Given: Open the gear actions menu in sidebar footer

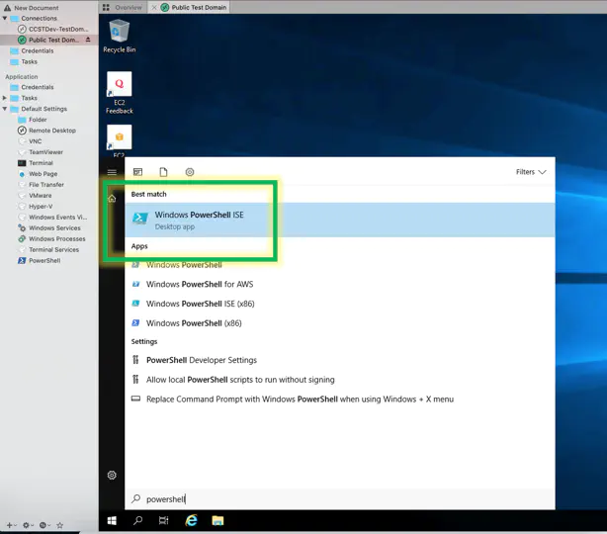Looking at the screenshot, I should pos(28,525).
